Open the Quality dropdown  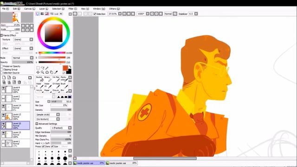point(70,128)
